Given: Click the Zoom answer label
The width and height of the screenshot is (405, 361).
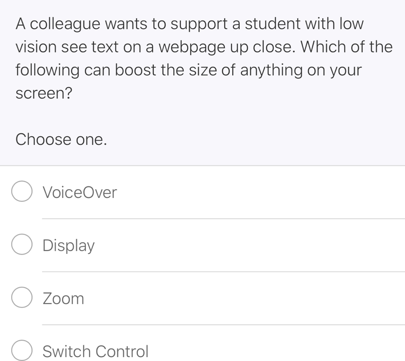Looking at the screenshot, I should pyautogui.click(x=63, y=299).
